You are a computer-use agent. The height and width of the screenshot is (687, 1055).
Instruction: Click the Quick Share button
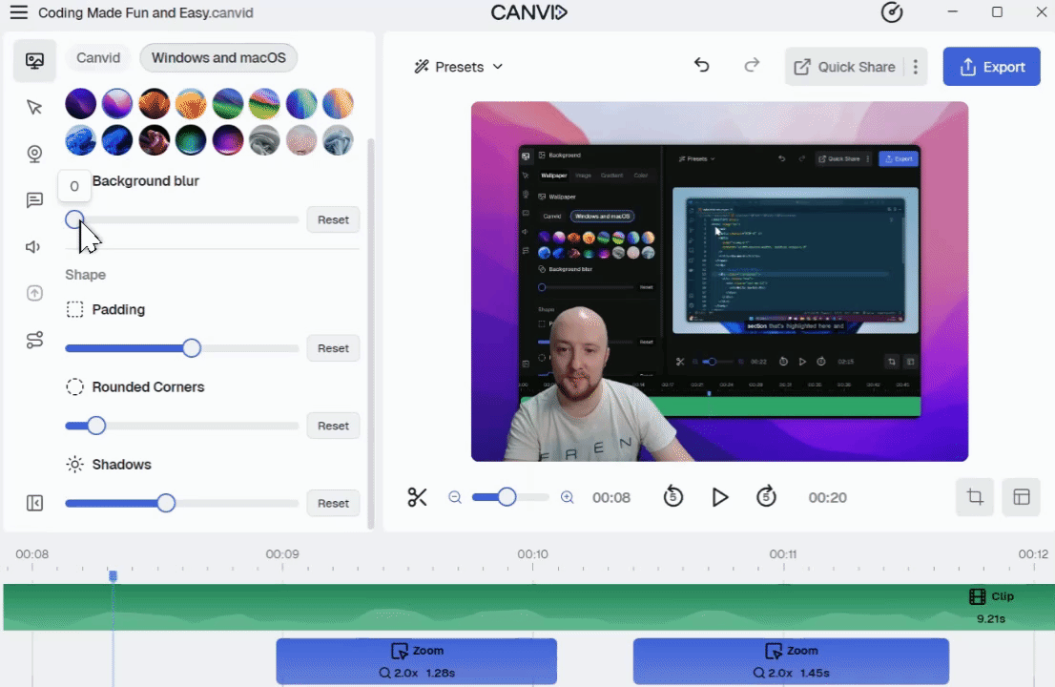tap(845, 67)
